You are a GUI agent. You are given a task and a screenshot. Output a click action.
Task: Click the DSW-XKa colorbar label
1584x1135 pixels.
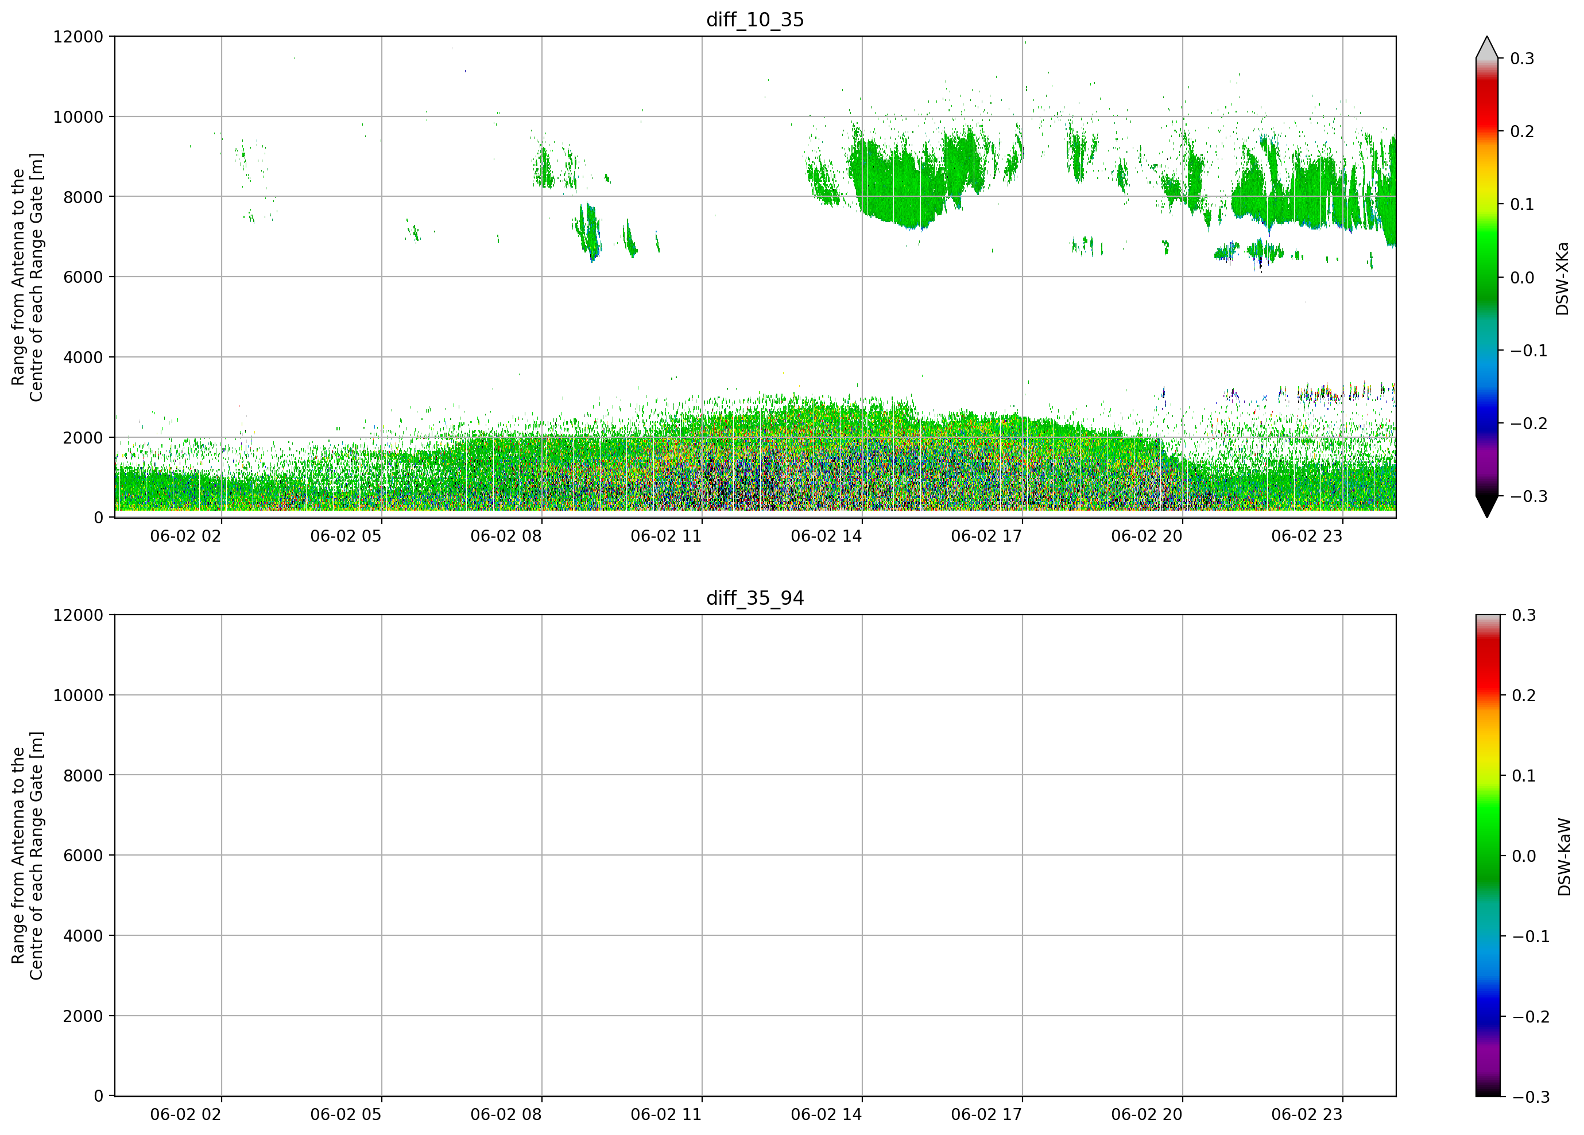[x=1562, y=278]
